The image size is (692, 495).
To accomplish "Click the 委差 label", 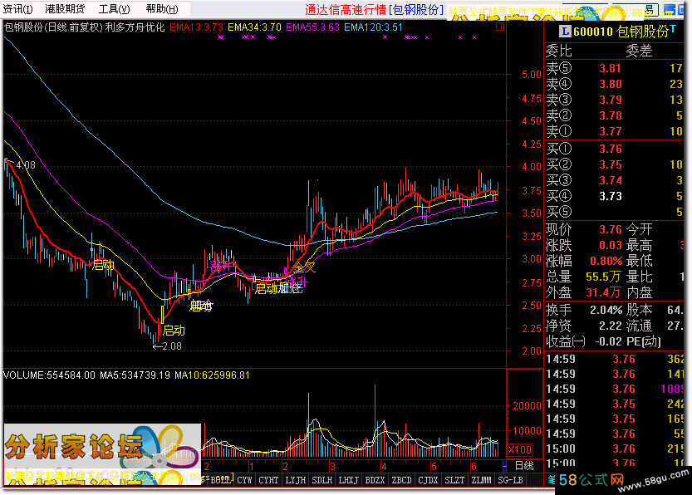I will coord(639,51).
